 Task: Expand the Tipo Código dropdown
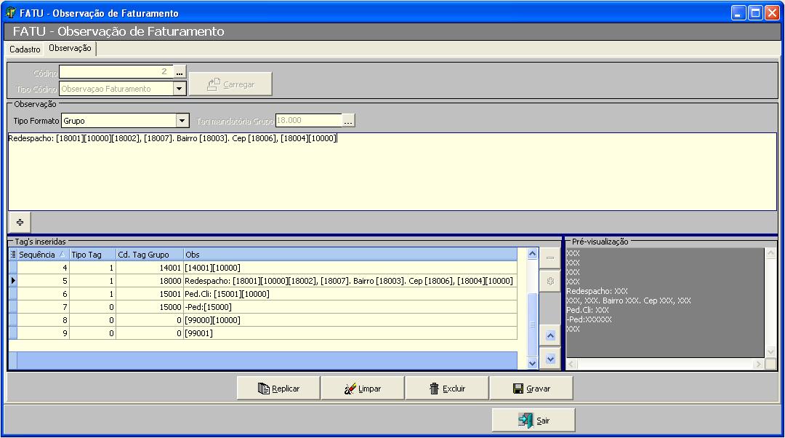(x=180, y=89)
